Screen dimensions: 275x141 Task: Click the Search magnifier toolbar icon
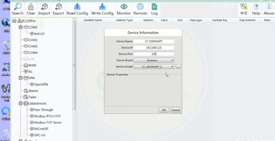tap(17, 7)
